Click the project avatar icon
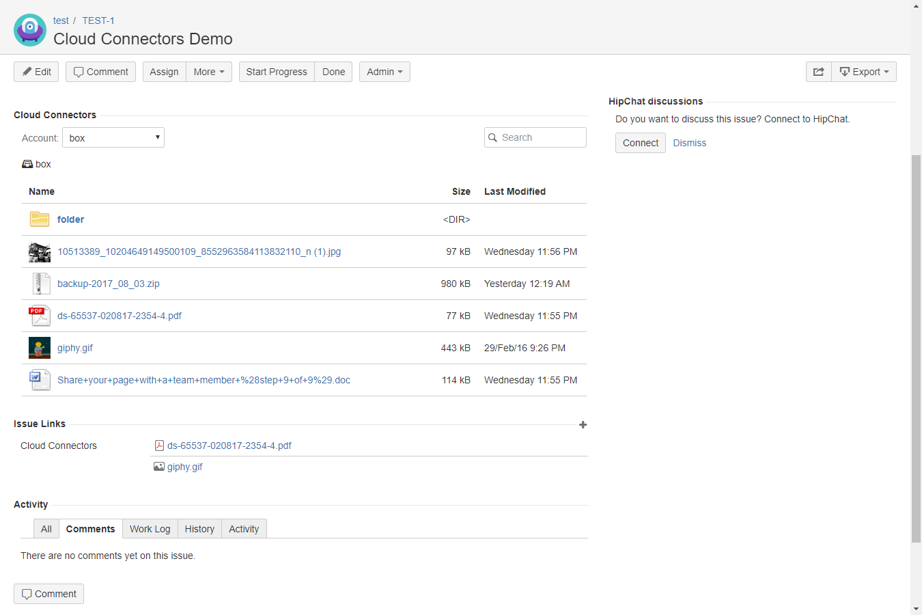The height and width of the screenshot is (615, 922). (30, 30)
